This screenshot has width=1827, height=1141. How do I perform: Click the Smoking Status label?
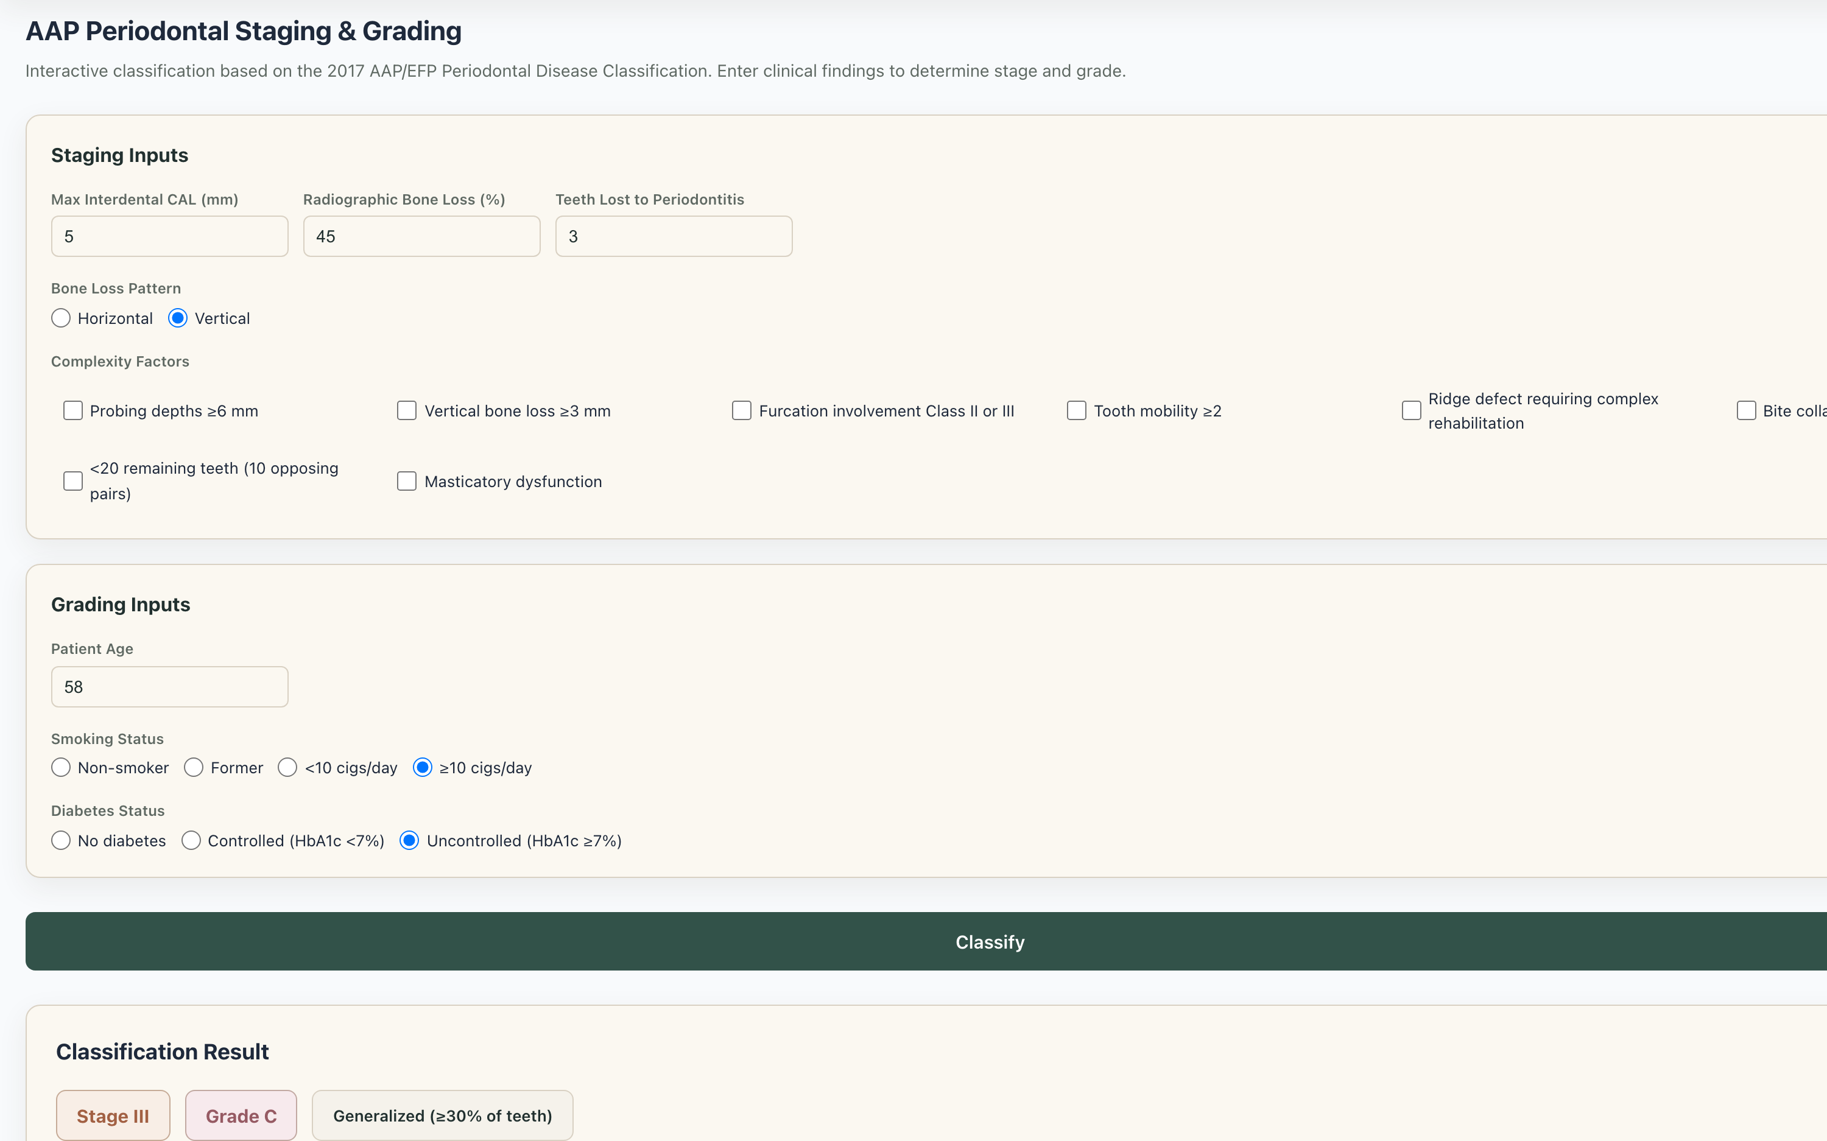(107, 739)
